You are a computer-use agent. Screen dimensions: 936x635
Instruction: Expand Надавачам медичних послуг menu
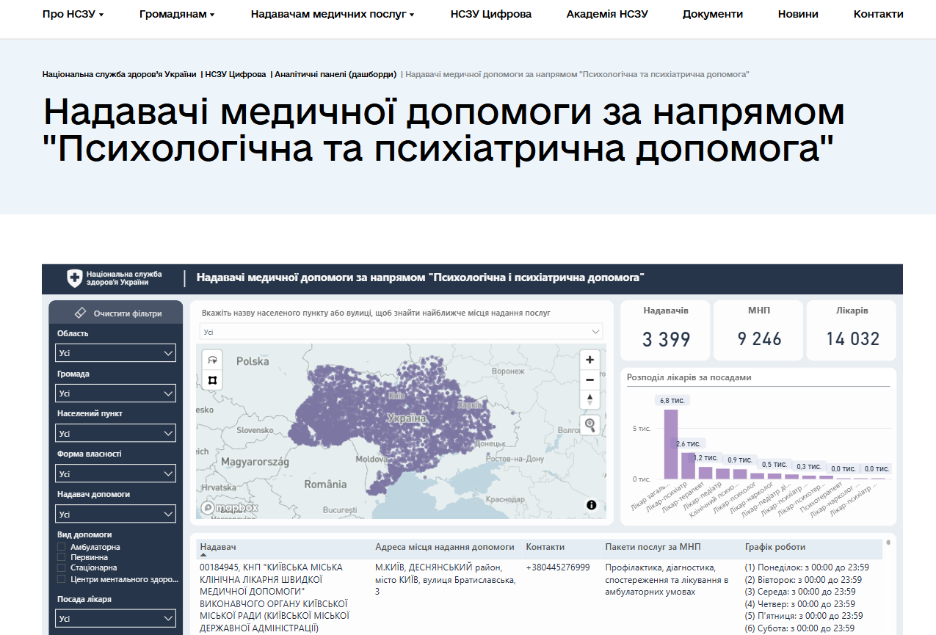(x=332, y=14)
